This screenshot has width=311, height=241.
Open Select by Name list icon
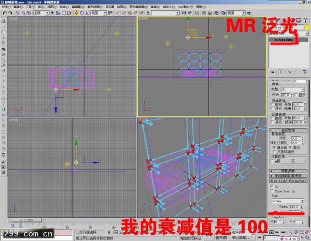(x=58, y=13)
